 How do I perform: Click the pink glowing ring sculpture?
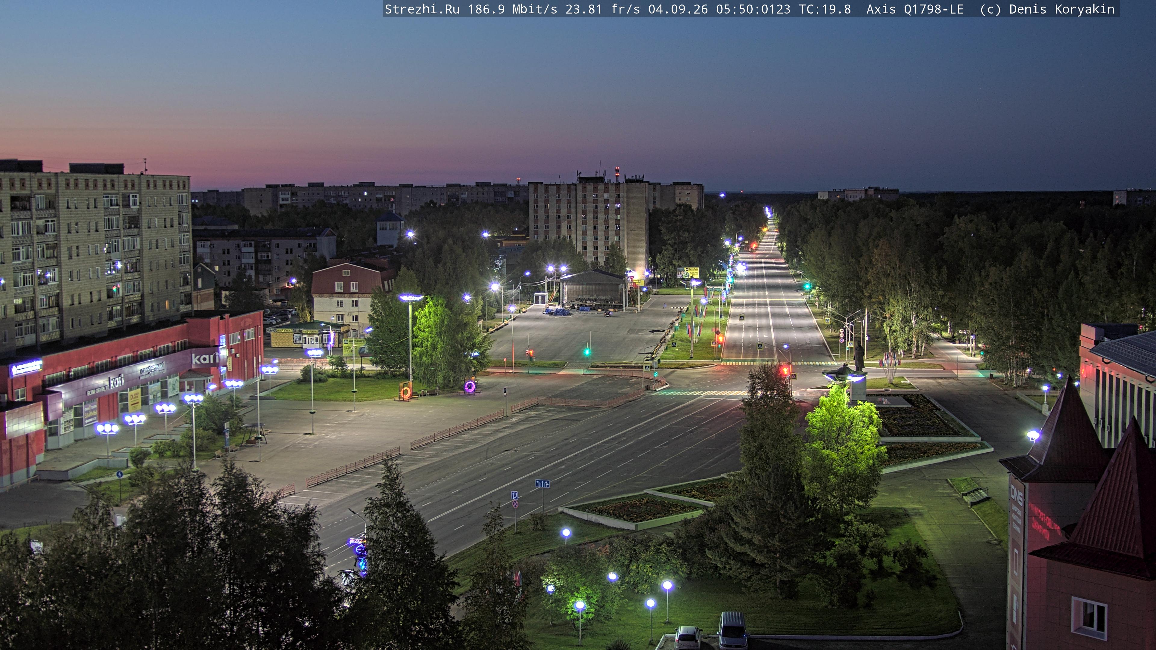click(470, 387)
